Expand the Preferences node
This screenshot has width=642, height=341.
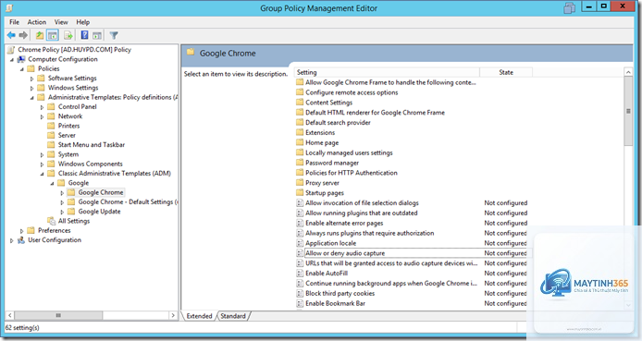coord(21,231)
